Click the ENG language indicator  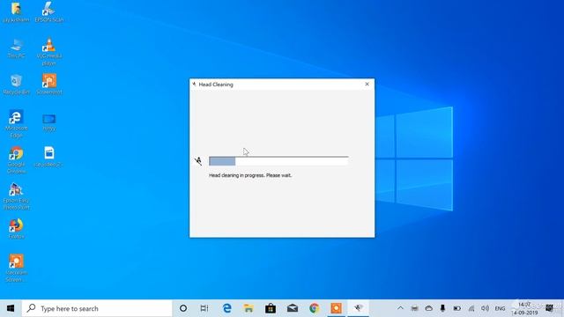coord(500,308)
